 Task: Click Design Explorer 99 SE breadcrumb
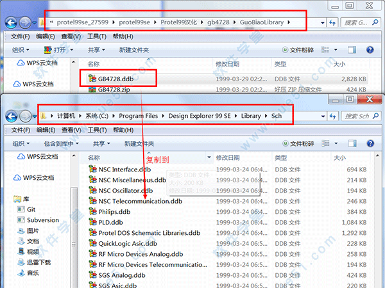coord(200,116)
